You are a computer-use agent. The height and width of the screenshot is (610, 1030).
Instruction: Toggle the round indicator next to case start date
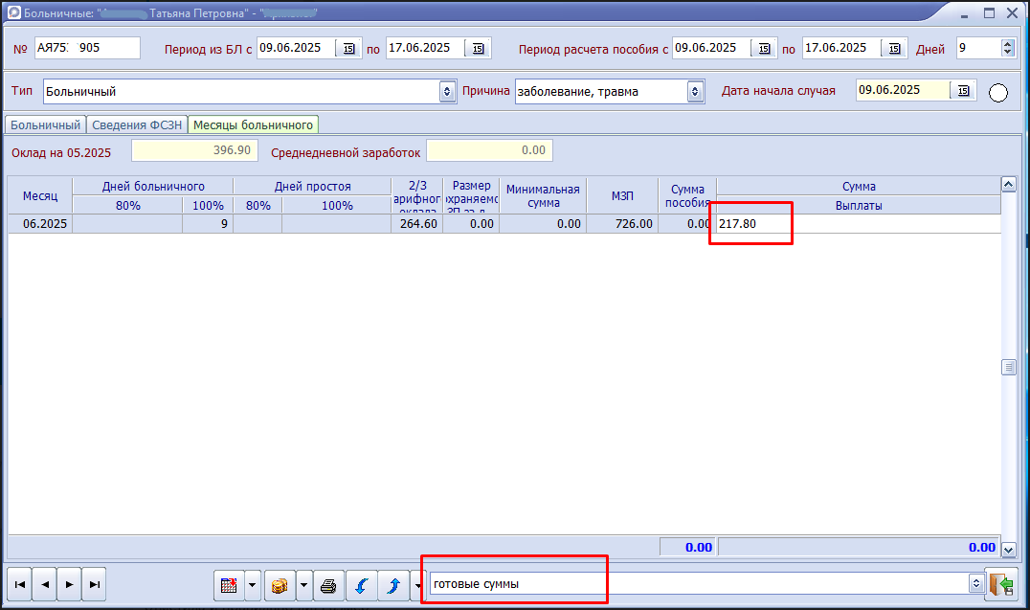tap(998, 93)
